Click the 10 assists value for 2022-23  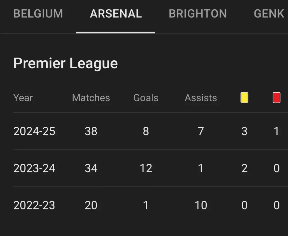pyautogui.click(x=201, y=205)
